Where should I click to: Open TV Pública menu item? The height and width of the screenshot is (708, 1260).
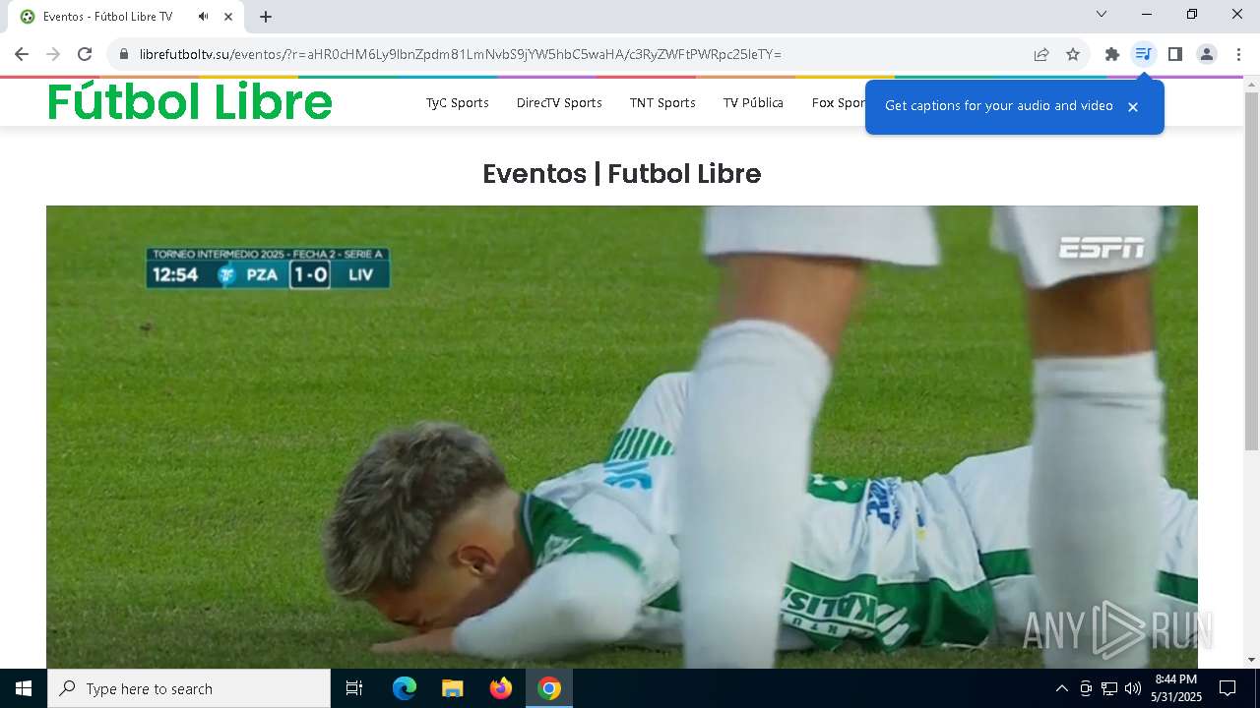point(753,102)
